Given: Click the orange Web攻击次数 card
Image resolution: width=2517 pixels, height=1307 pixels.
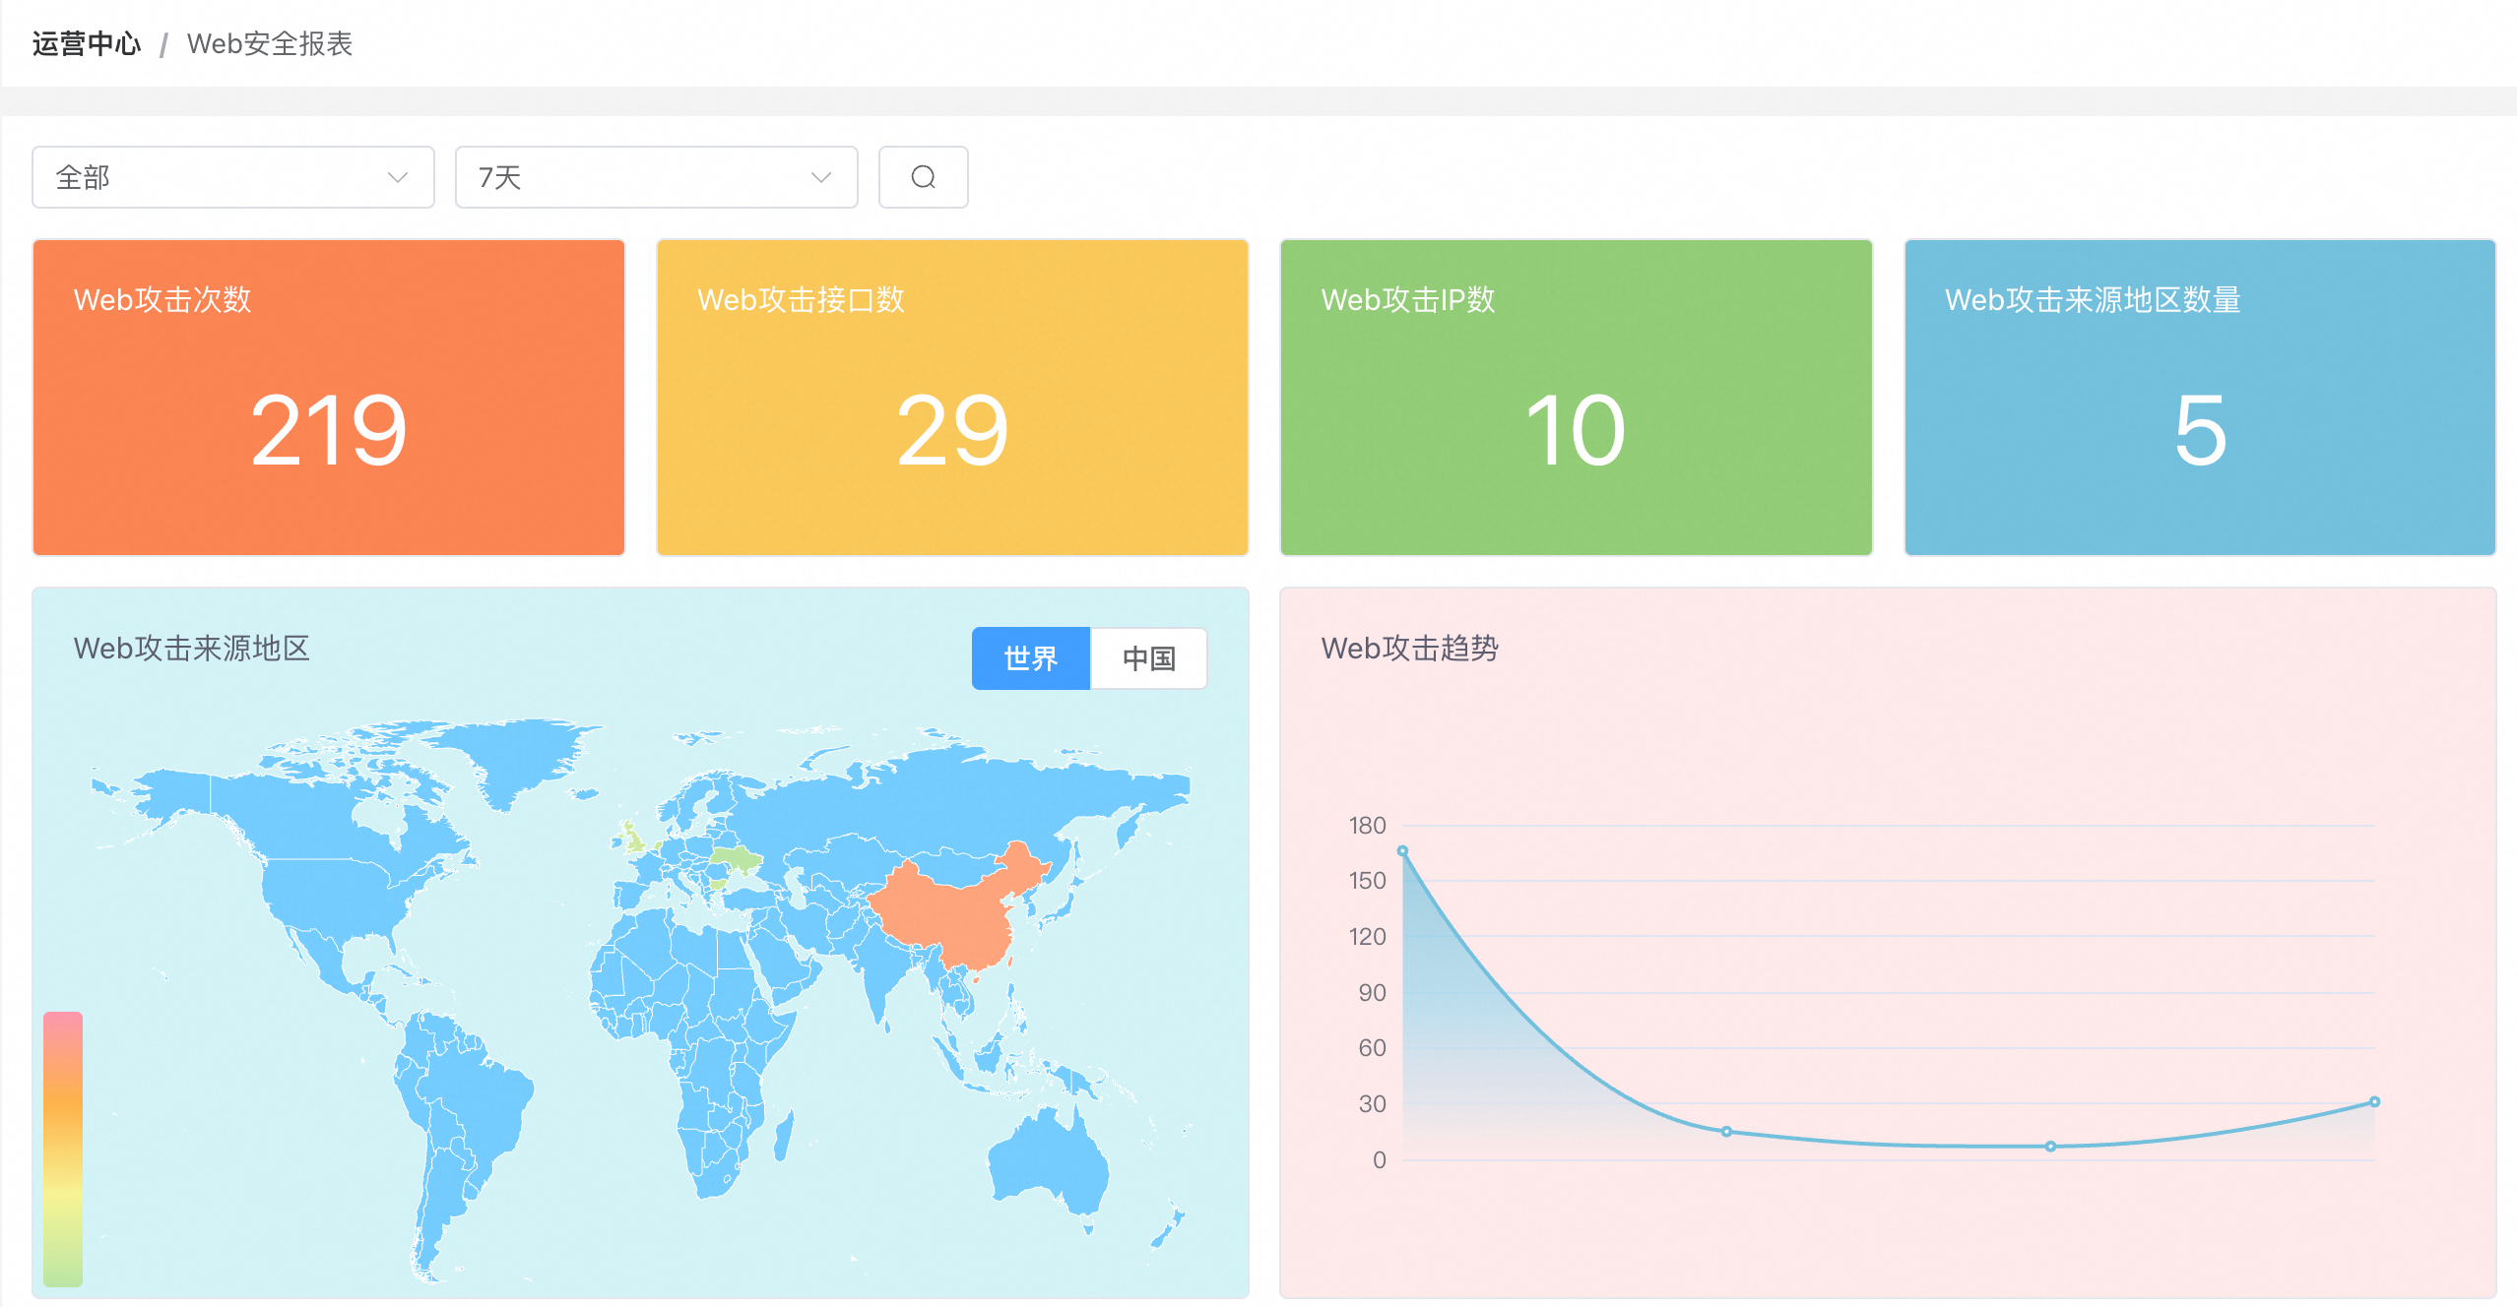Looking at the screenshot, I should click(328, 398).
